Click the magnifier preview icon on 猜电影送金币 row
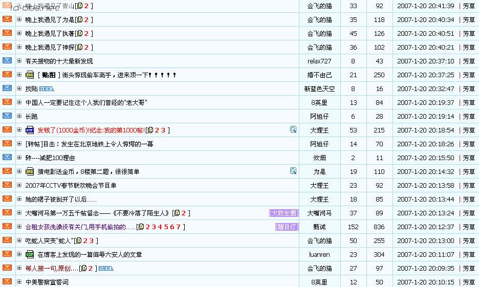The height and width of the screenshot is (287, 479). 293,171
